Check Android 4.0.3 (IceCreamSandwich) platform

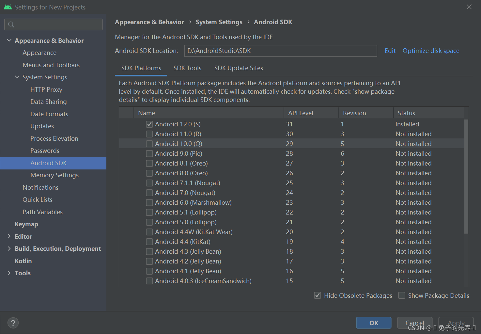tap(149, 281)
